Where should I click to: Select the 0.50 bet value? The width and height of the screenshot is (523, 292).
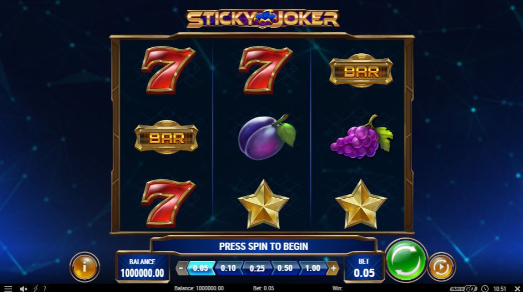284,268
